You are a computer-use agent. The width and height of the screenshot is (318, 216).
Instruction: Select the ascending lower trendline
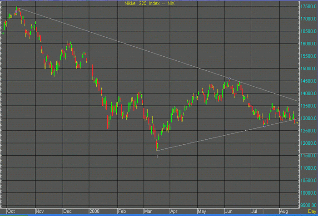click(x=227, y=135)
